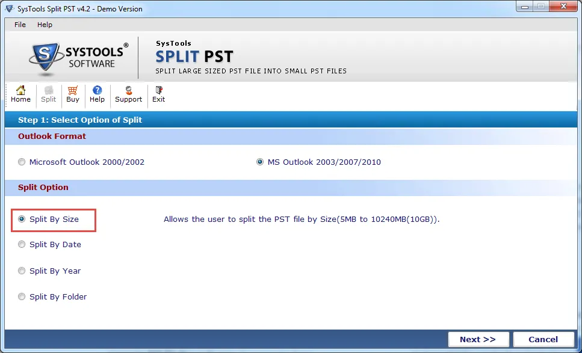Image resolution: width=582 pixels, height=353 pixels.
Task: Choose Split By Date option
Action: [x=22, y=244]
